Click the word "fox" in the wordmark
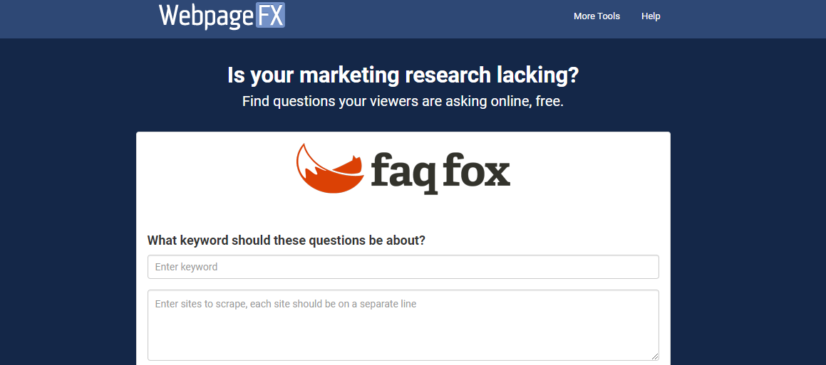 click(475, 169)
